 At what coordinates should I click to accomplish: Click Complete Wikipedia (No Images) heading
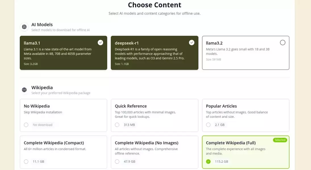147,143
